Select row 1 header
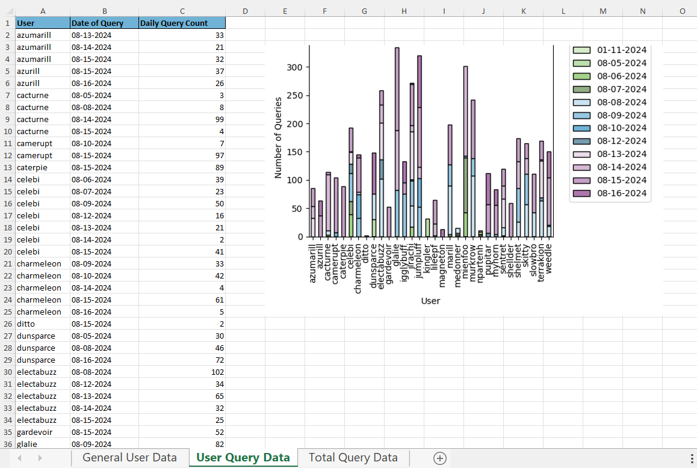Viewport: 697px width, 468px height. [x=8, y=23]
